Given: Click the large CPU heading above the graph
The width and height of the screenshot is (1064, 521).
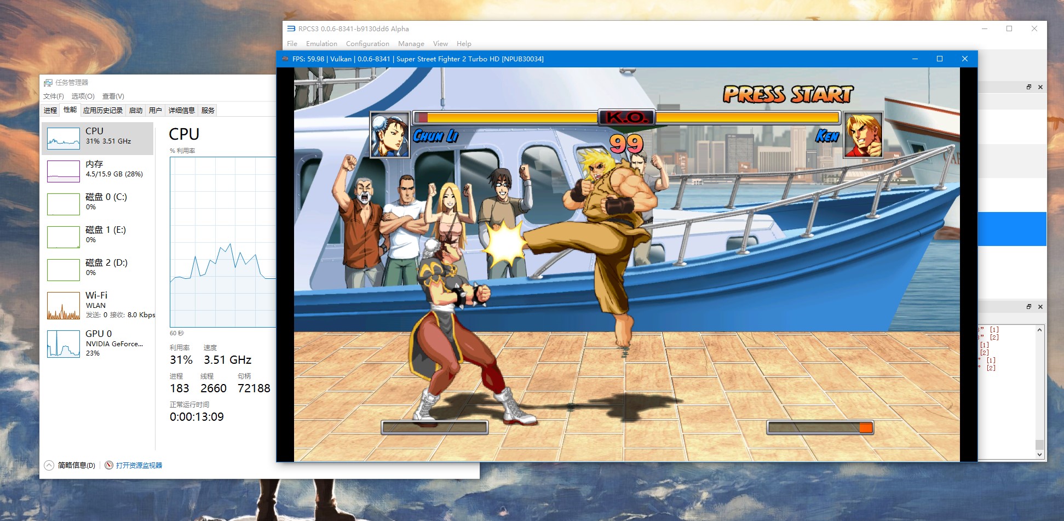Looking at the screenshot, I should [x=184, y=134].
